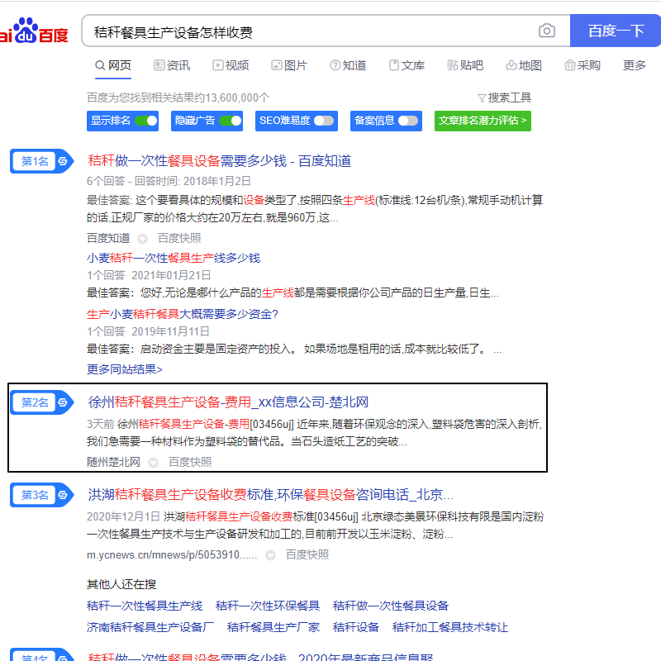Click the 第3名 rank label
Viewport: 661px width, 661px height.
(x=35, y=495)
